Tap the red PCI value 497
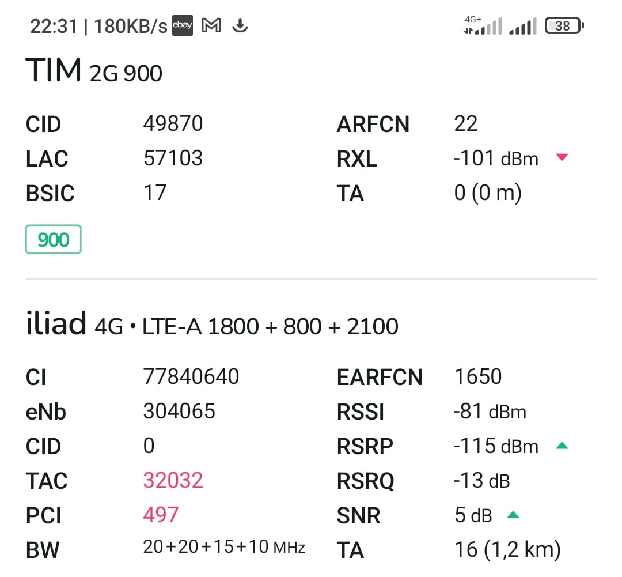 (x=161, y=515)
